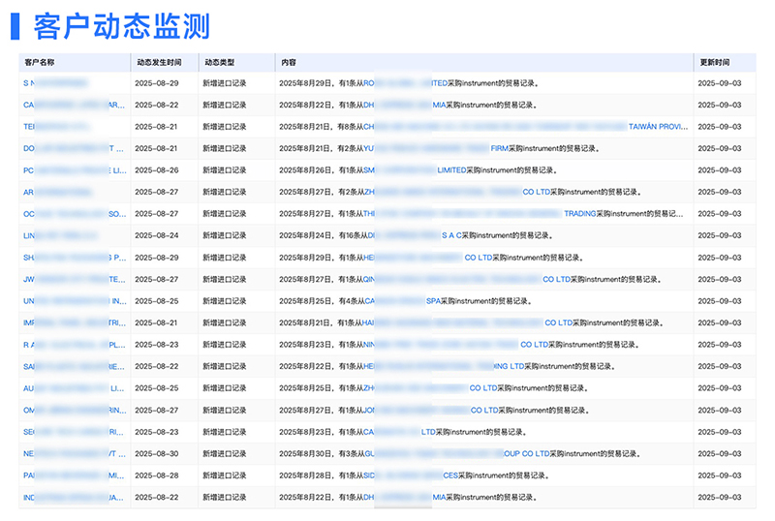Open customer link starting with "TE"
This screenshot has width=775, height=521.
(x=57, y=127)
